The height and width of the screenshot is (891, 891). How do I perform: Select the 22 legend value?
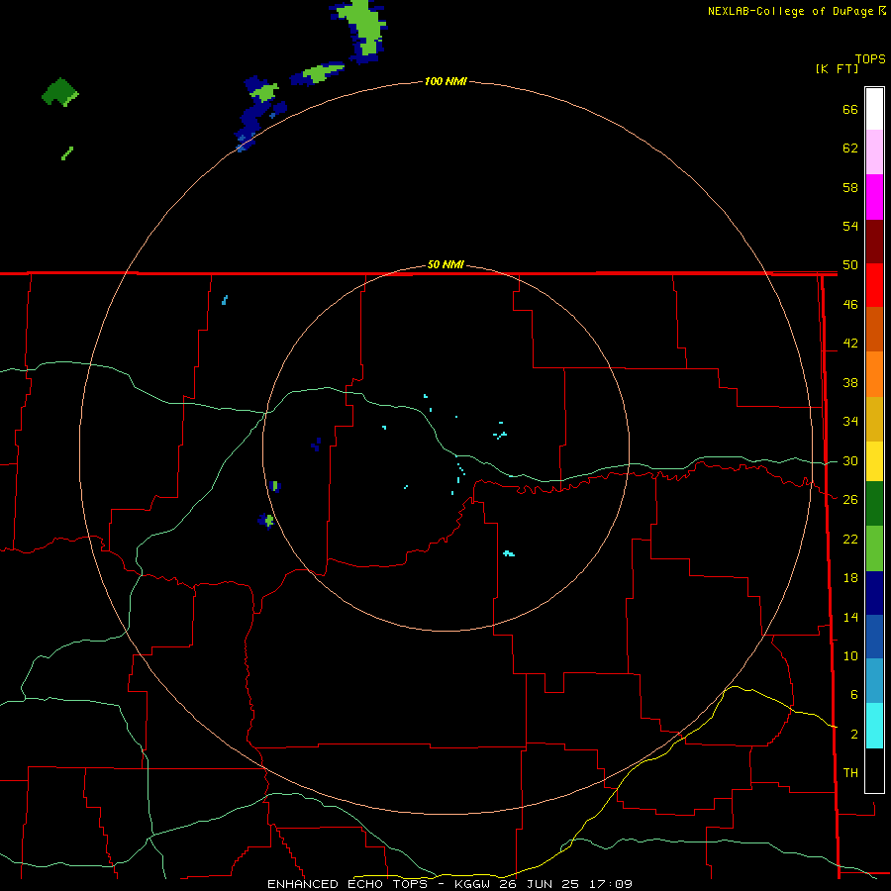coord(850,539)
